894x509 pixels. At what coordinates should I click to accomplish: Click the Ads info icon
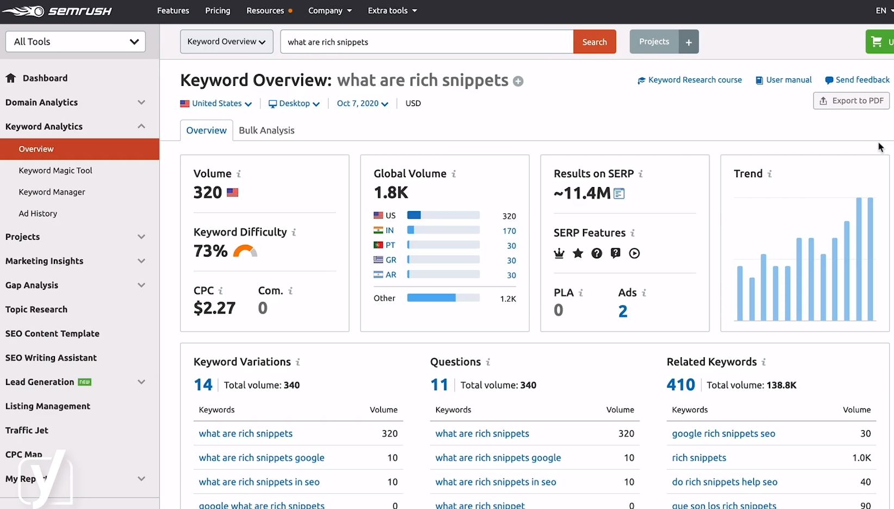coord(644,293)
